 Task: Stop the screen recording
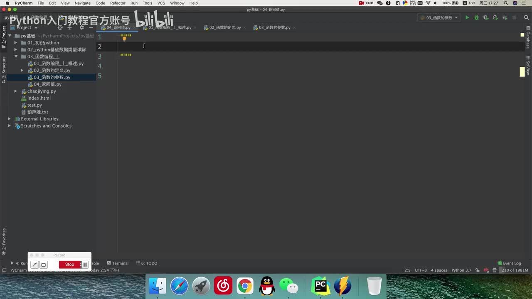[70, 265]
